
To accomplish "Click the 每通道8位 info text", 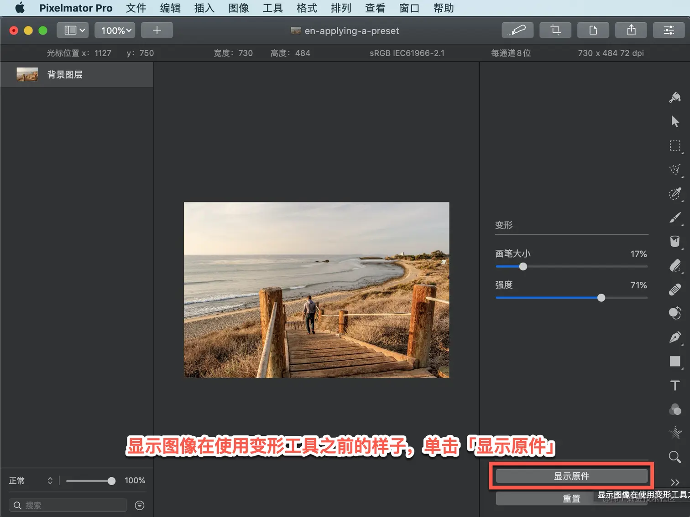I will (511, 53).
